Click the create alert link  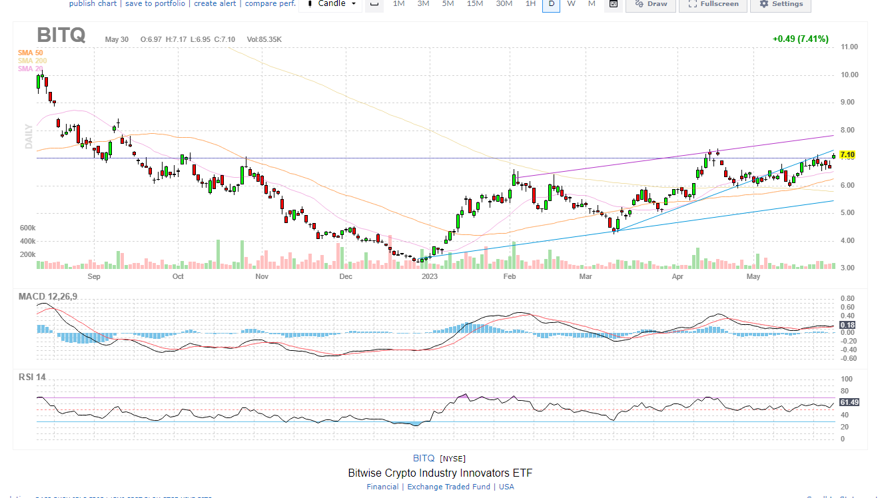click(x=217, y=3)
